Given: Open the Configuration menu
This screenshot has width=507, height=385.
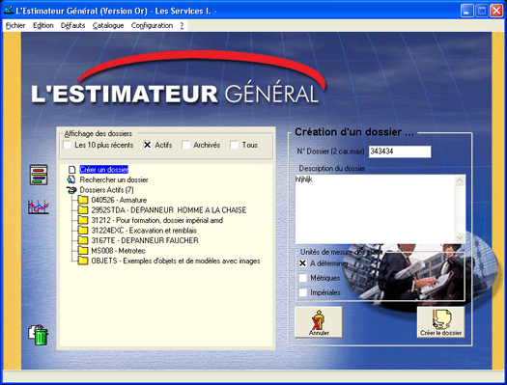Looking at the screenshot, I should 152,25.
